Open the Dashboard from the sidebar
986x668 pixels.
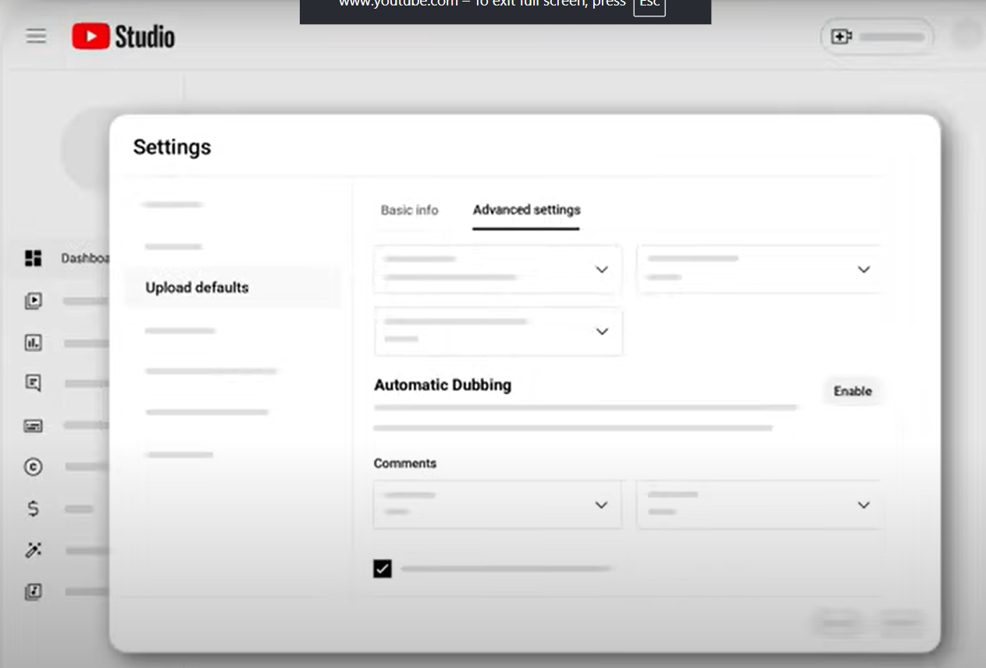tap(33, 258)
